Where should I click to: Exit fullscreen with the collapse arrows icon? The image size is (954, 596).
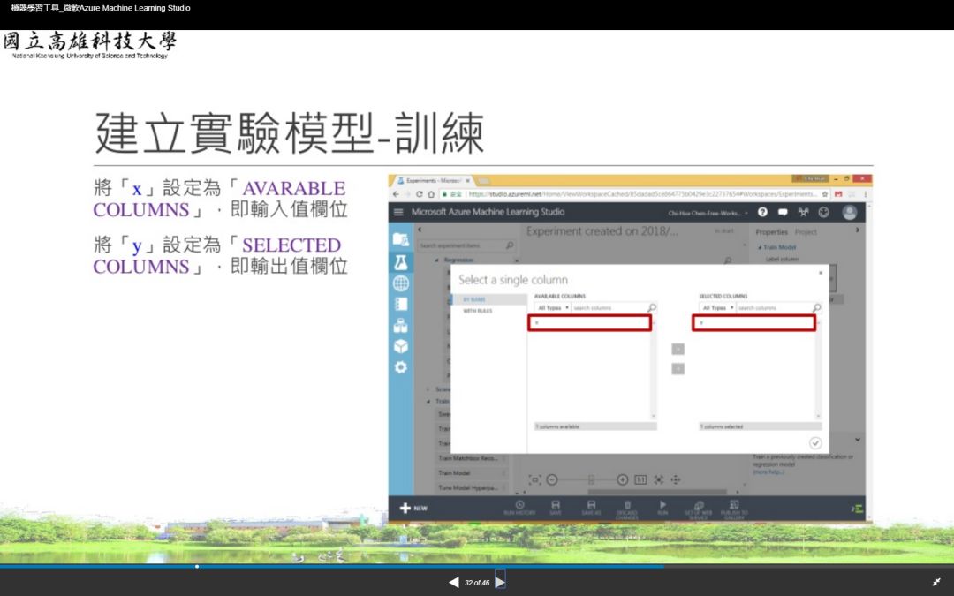click(936, 583)
